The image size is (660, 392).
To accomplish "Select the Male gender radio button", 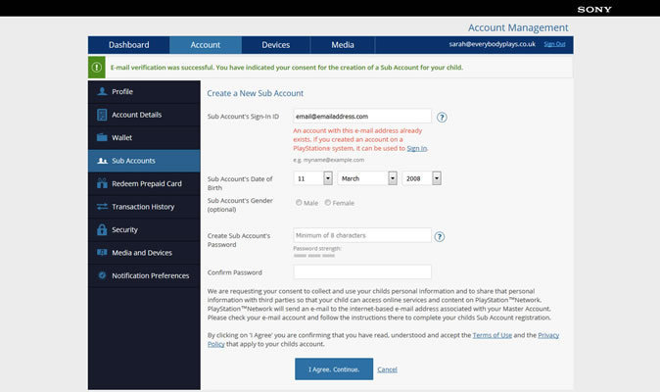I will click(300, 203).
